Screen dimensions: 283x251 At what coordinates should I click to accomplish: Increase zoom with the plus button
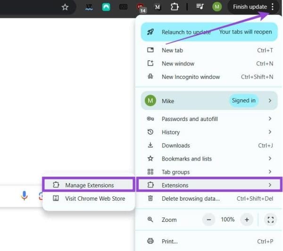coord(246,219)
